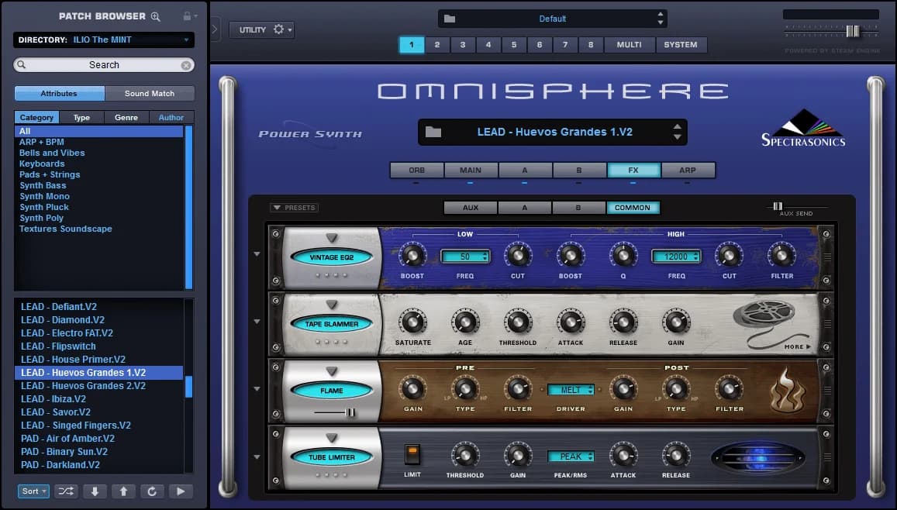Click the refresh icon near the bottom
The height and width of the screenshot is (510, 897).
pyautogui.click(x=152, y=491)
